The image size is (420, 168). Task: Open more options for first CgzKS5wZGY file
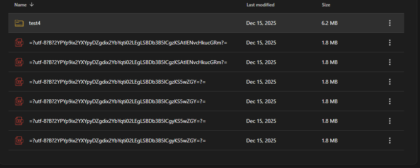390,82
